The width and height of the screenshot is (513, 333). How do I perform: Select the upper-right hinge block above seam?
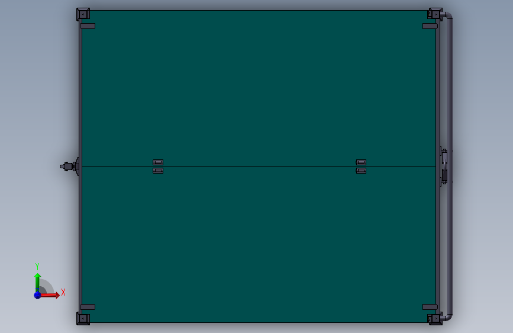[x=361, y=162]
